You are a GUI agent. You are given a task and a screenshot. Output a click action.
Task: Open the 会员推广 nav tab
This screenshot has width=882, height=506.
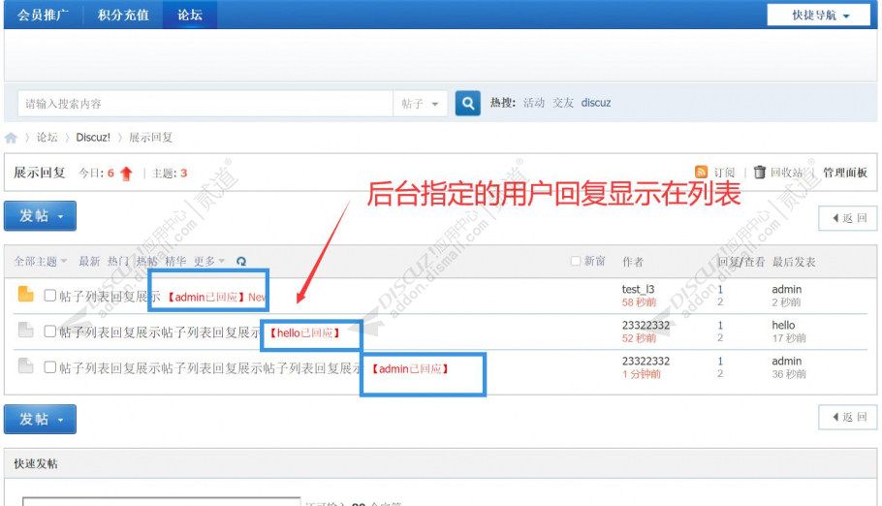click(43, 15)
